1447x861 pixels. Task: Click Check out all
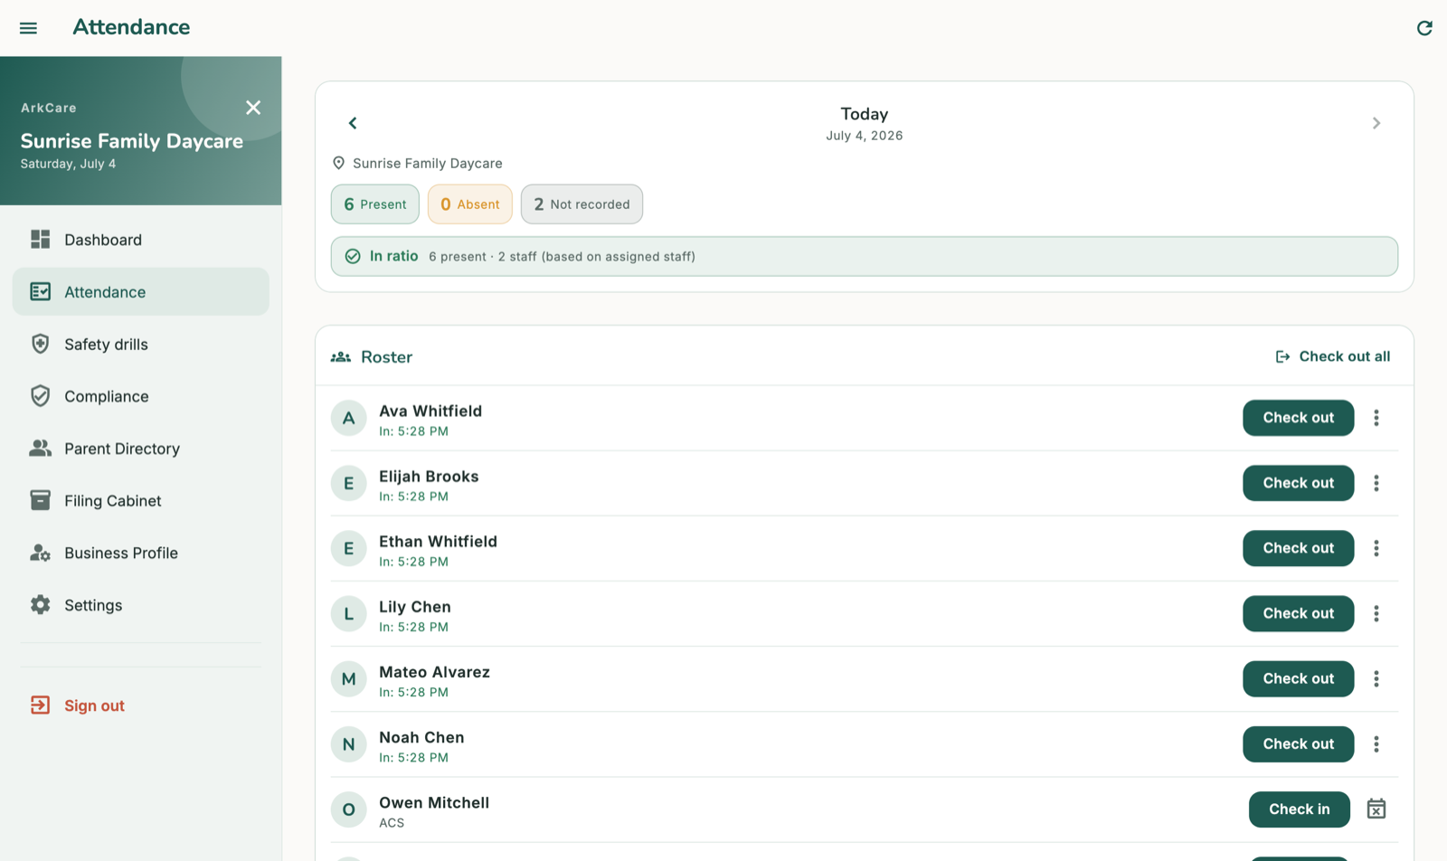(1333, 356)
